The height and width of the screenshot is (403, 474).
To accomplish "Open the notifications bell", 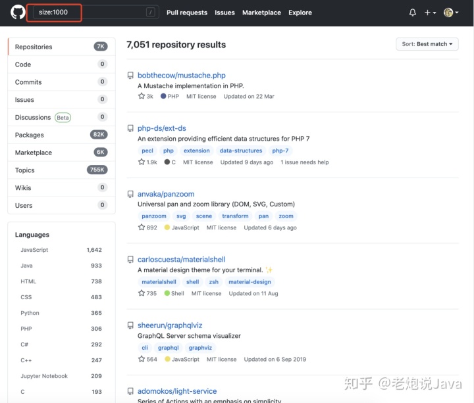I will tap(412, 12).
